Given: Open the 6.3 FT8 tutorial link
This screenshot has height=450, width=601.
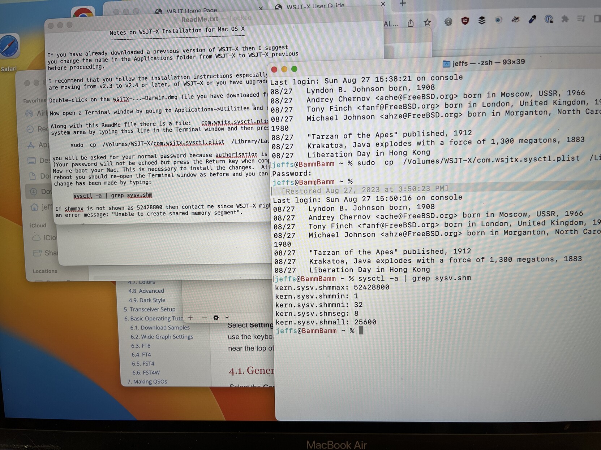Looking at the screenshot, I should (141, 346).
